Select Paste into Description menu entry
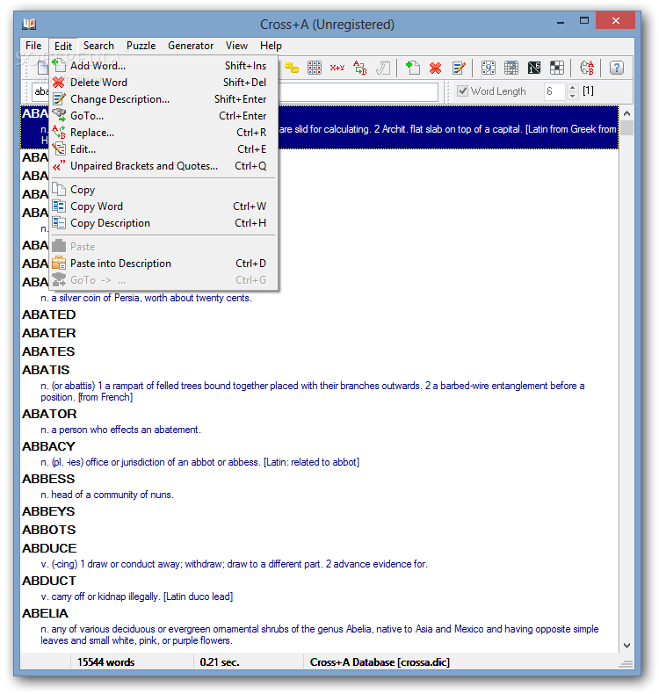Screen dimensions: 659x694 pos(163,264)
